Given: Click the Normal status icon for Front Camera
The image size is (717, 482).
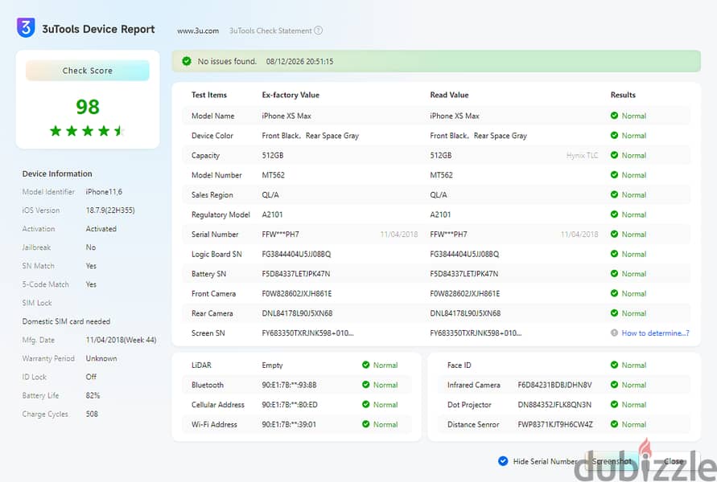Looking at the screenshot, I should coord(614,293).
